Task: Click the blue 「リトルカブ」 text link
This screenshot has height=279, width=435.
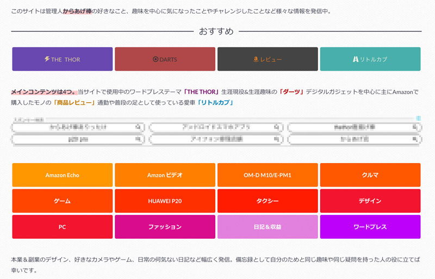Action: pos(215,102)
